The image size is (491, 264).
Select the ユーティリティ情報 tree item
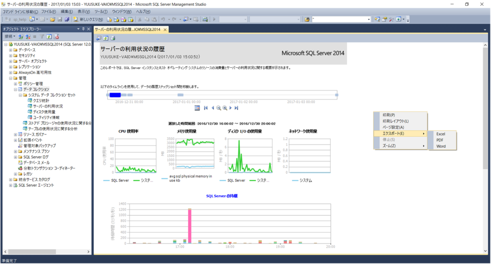[x=46, y=118]
